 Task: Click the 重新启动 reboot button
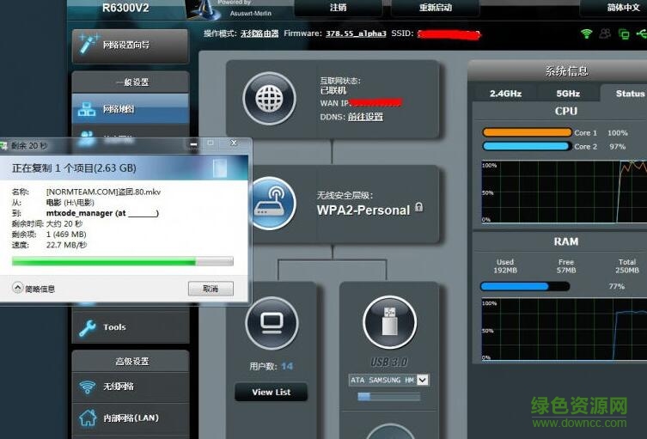[436, 8]
